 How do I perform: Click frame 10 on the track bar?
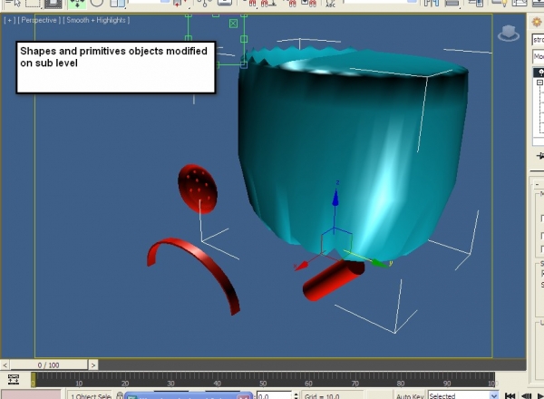coord(79,381)
